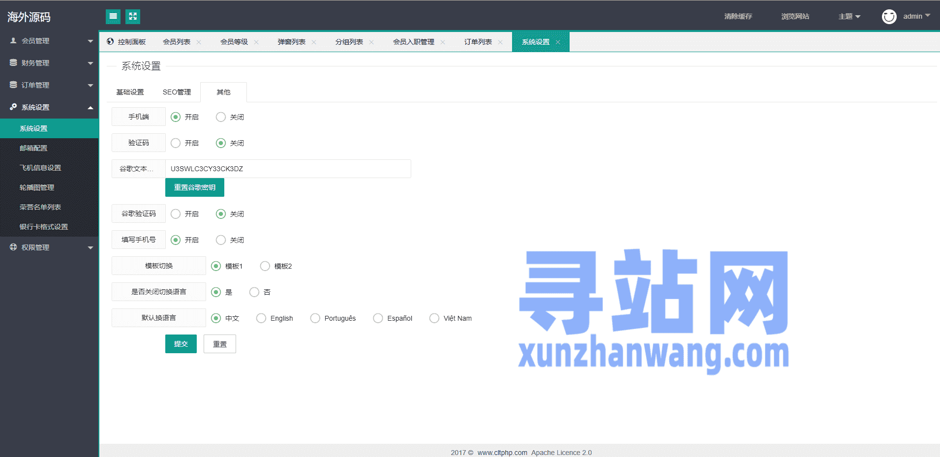
Task: Click the 权限管理 globe icon in sidebar
Action: point(13,247)
